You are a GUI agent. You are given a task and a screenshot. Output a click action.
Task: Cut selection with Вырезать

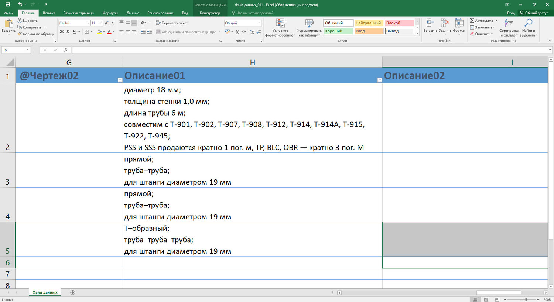click(28, 21)
